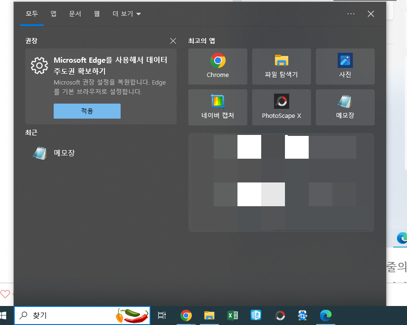The width and height of the screenshot is (407, 325).
Task: Click the search magnifier icon in taskbar
Action: [x=23, y=315]
